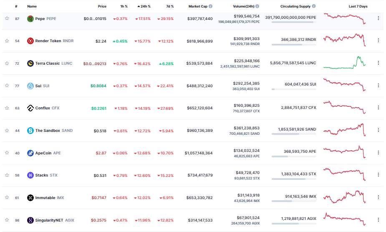386x232 pixels.
Task: Open Terra Classic 7-day green chart
Action: 344,63
